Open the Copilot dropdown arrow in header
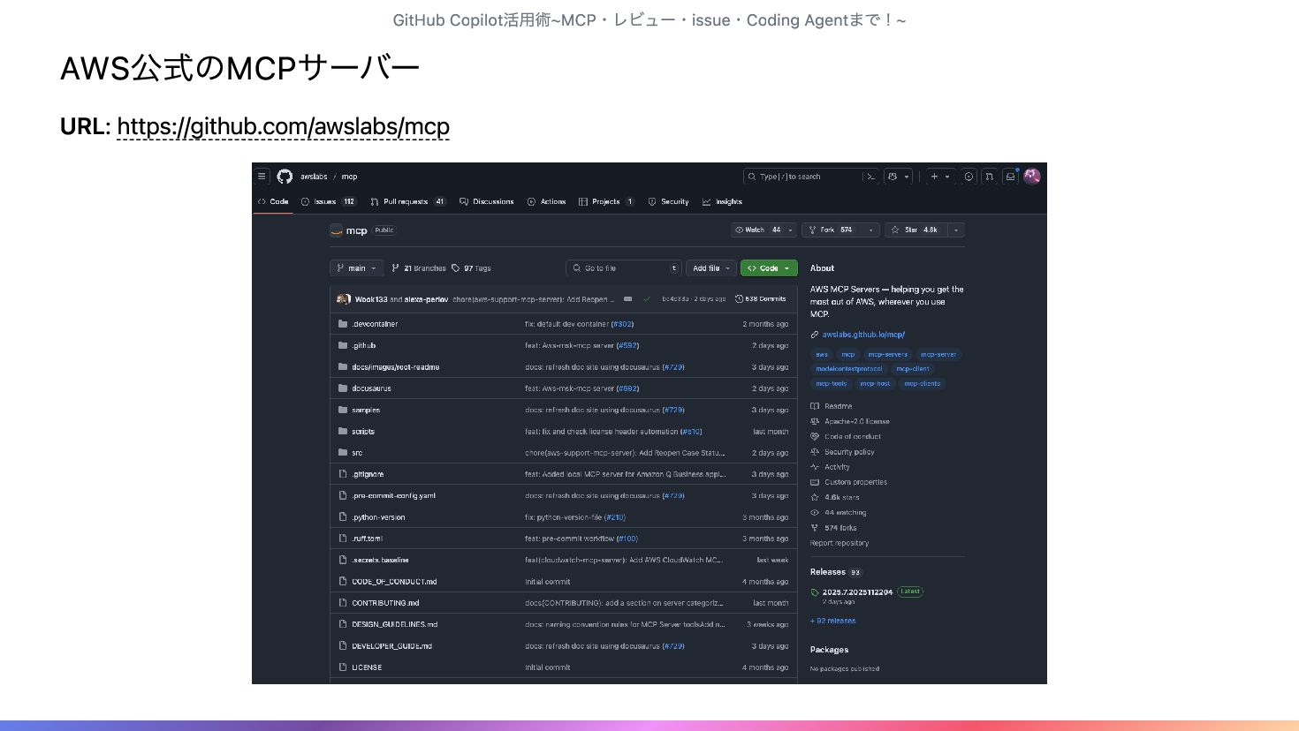 tap(907, 177)
